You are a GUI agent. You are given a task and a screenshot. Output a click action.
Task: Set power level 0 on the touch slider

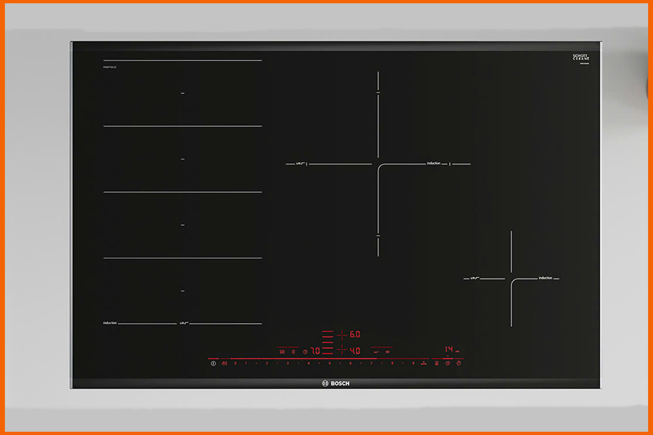pyautogui.click(x=236, y=363)
